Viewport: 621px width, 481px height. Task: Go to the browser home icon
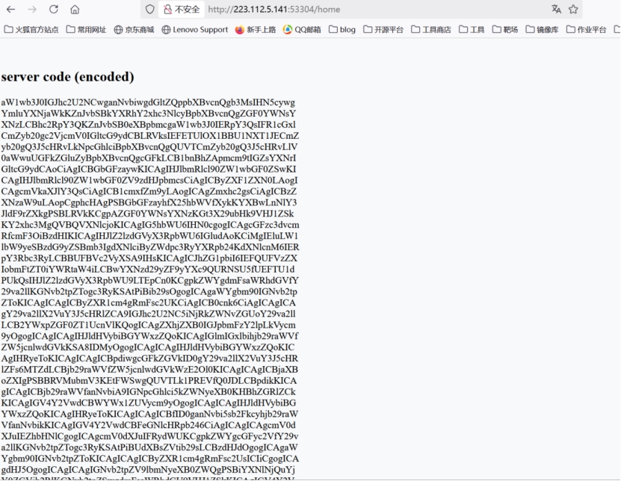(75, 9)
